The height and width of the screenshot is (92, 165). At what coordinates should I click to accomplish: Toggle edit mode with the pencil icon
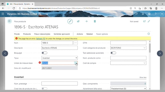coord(70,21)
